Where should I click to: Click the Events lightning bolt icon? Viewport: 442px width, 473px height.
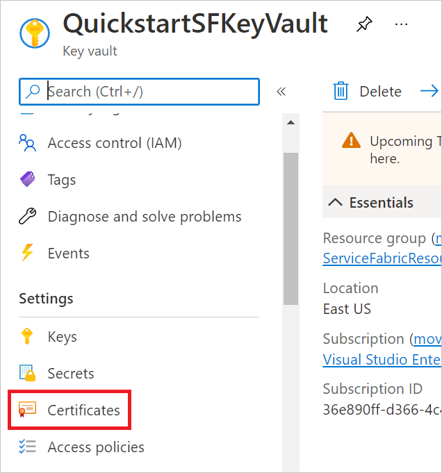pos(28,253)
